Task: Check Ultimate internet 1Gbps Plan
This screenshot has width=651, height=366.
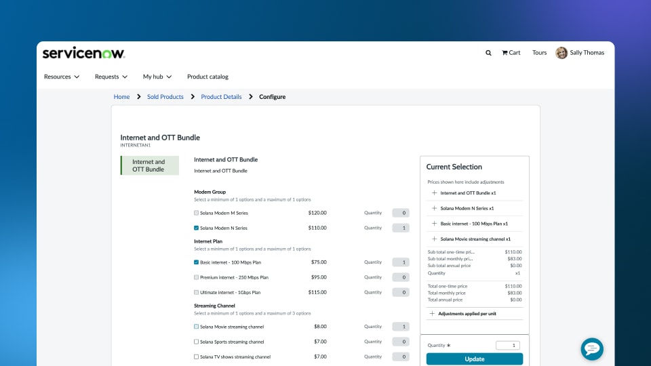Action: coord(197,292)
